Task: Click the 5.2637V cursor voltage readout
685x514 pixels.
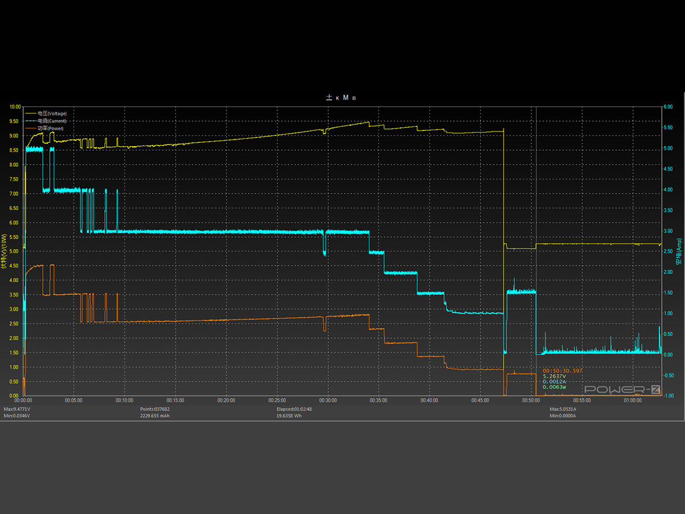Action: (554, 376)
